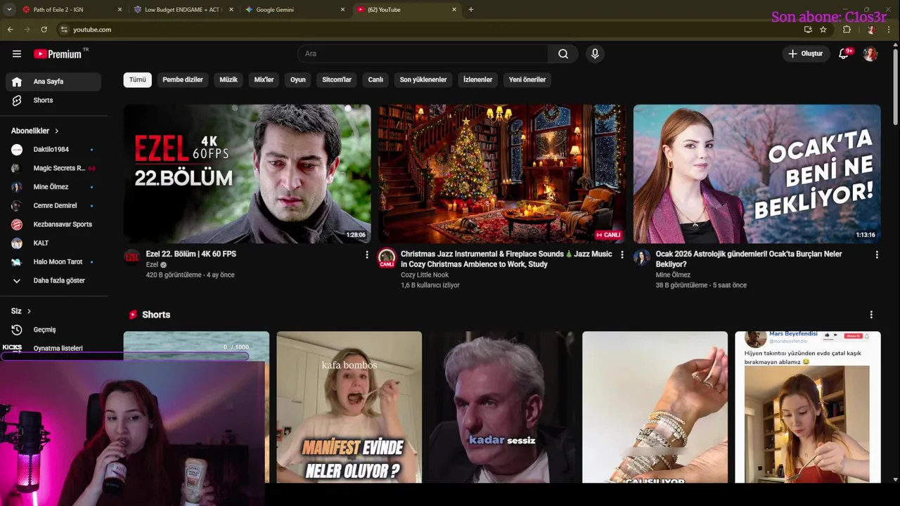Open the notifications bell
The image size is (900, 506).
click(844, 53)
